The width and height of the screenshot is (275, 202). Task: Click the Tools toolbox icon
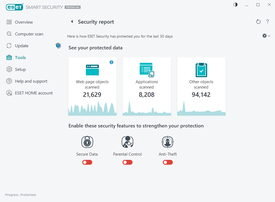click(9, 57)
